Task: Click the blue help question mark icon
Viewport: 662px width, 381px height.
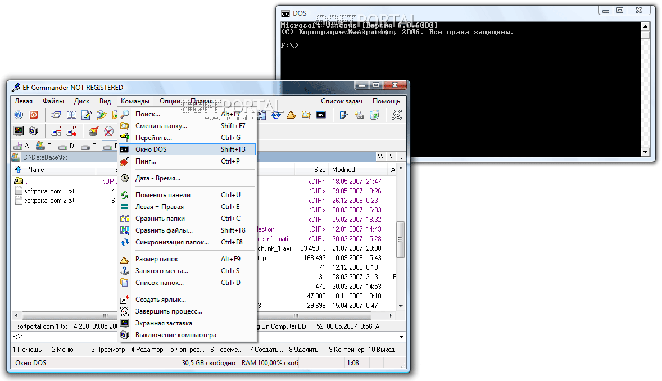Action: coord(19,115)
